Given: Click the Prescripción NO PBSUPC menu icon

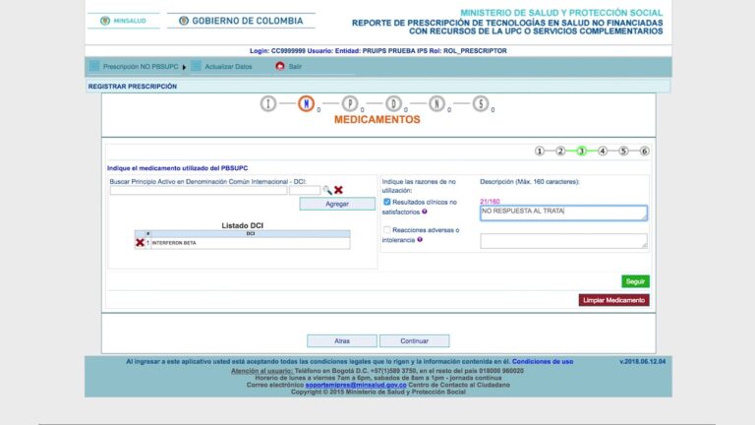Looking at the screenshot, I should pos(94,66).
